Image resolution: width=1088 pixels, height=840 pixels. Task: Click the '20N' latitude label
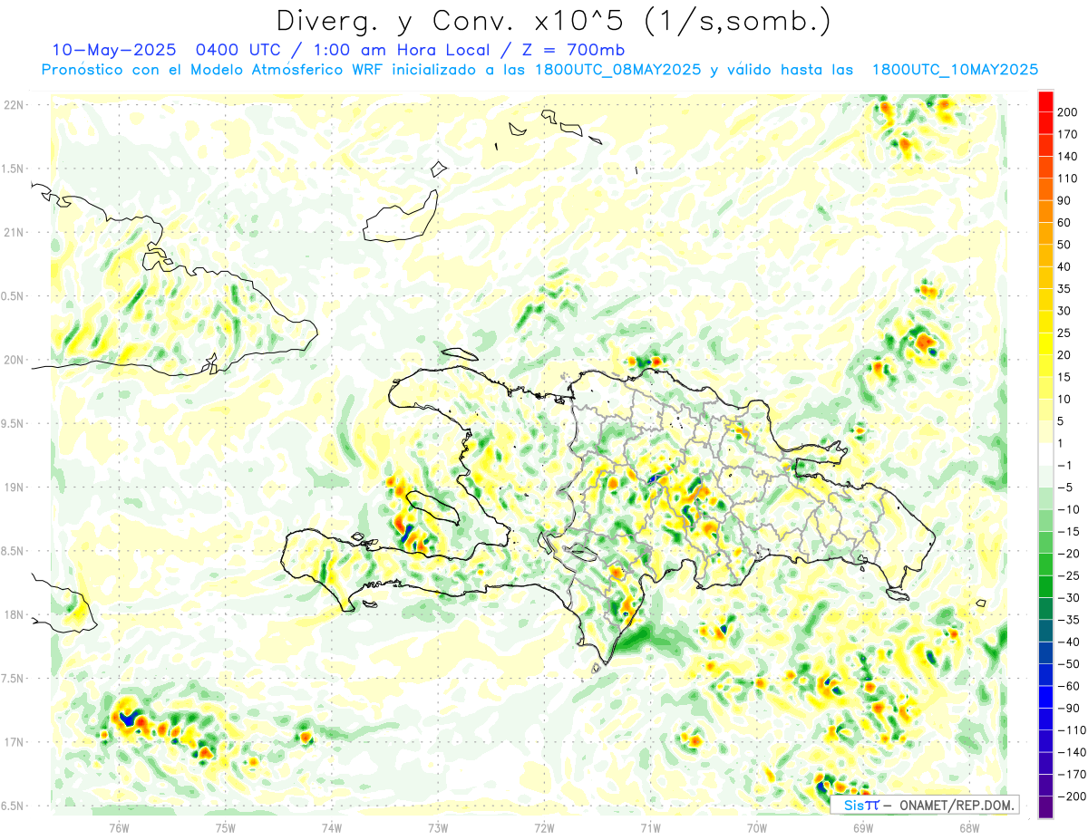(14, 360)
